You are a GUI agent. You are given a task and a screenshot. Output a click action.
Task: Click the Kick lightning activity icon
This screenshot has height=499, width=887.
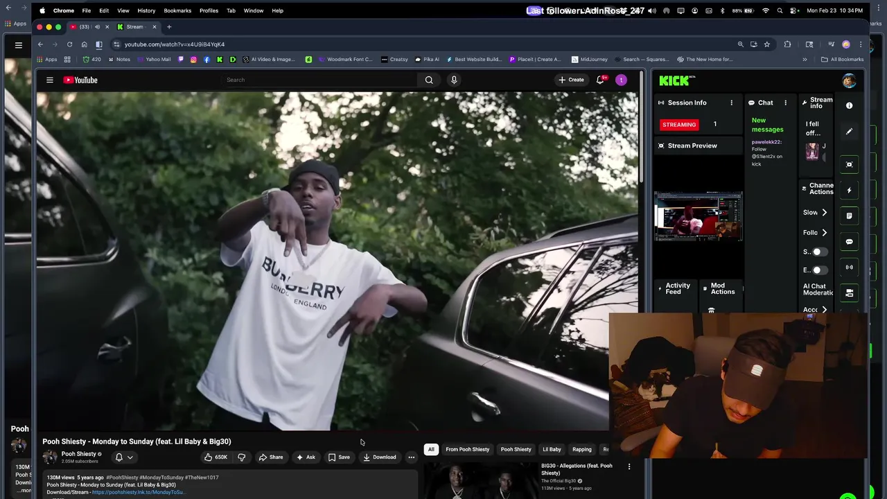[x=849, y=190]
